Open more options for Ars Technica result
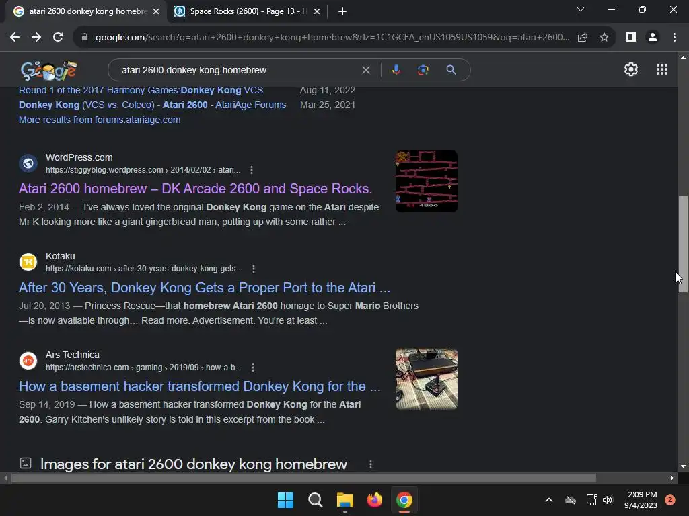 (x=253, y=368)
